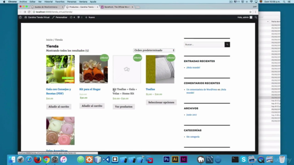Click the Carolina Tienda Virtual site link
Viewport: 294px width, 165px height.
tap(37, 17)
